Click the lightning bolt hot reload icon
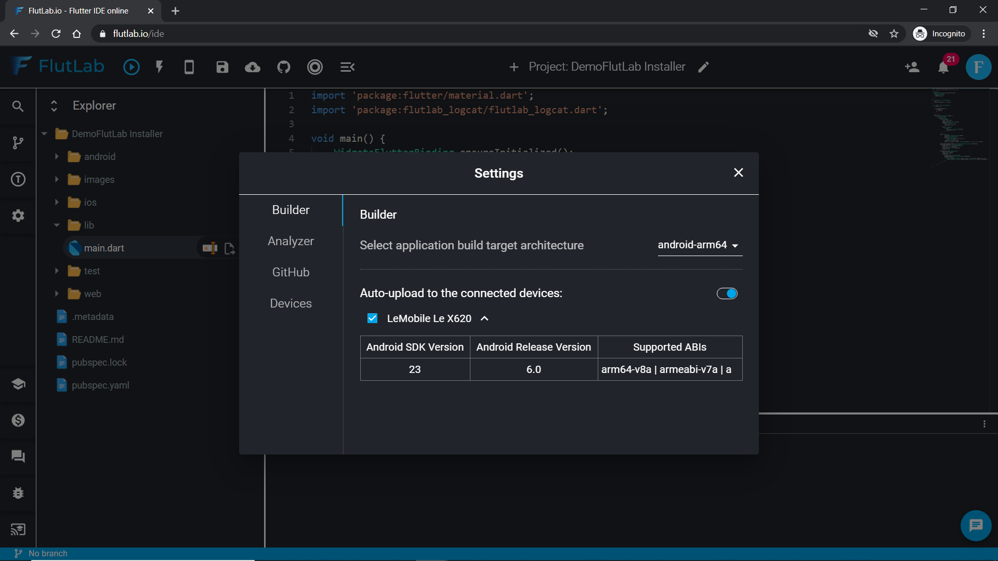This screenshot has height=561, width=998. pyautogui.click(x=160, y=67)
